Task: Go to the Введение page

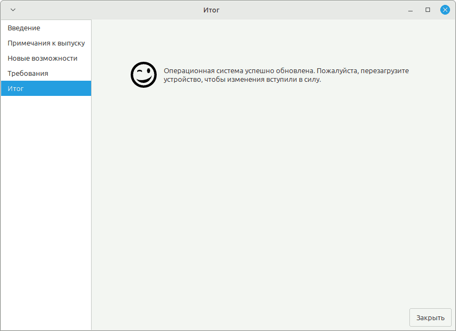Action: click(x=46, y=28)
